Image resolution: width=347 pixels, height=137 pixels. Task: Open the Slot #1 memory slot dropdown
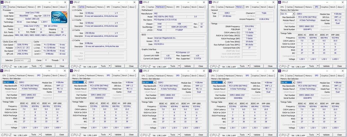pyautogui.click(x=294, y=13)
